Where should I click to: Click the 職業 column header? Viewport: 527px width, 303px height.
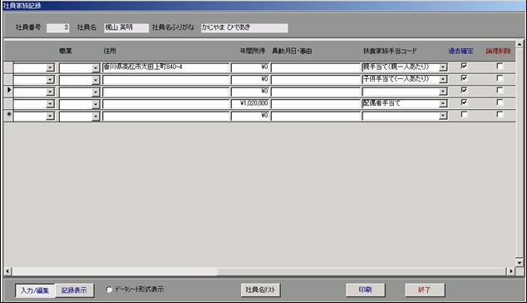[66, 51]
